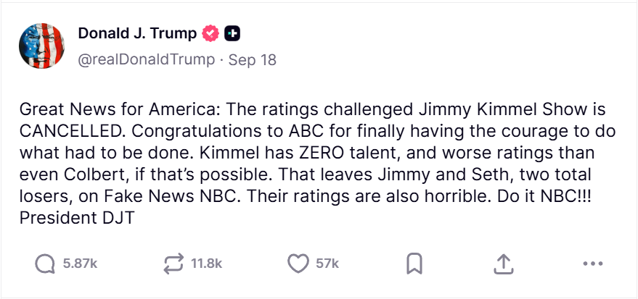638x299 pixels.
Task: Click the red verified checkmark badge
Action: [x=211, y=33]
